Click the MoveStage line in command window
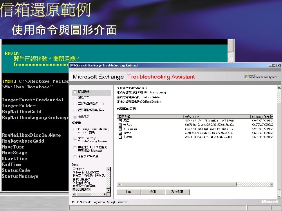282x211 pixels. [x=14, y=153]
